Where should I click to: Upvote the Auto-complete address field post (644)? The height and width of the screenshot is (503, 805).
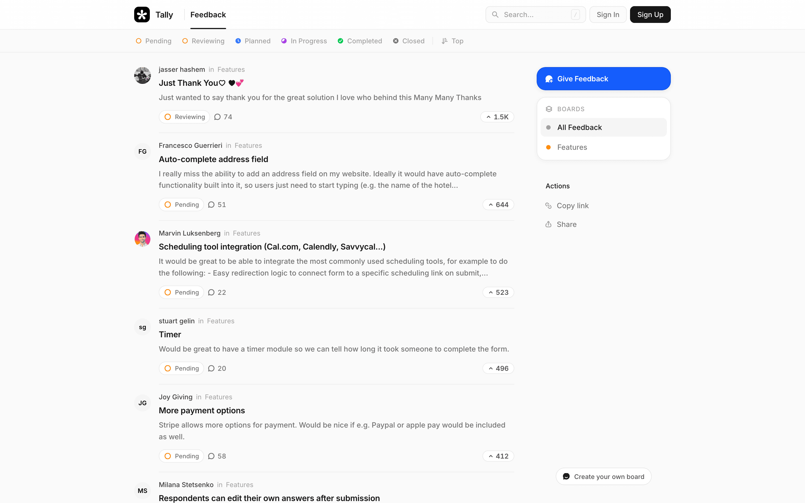[498, 205]
